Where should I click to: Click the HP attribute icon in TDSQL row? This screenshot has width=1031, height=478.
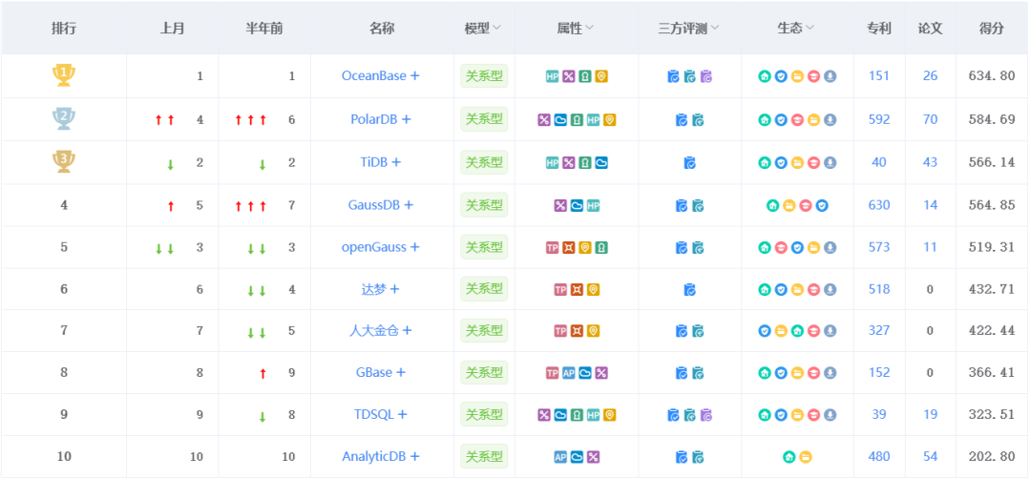(593, 415)
